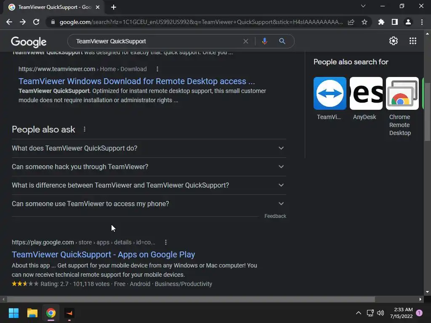Click the horizontal page scrollbar
The width and height of the screenshot is (431, 323).
pos(191,299)
